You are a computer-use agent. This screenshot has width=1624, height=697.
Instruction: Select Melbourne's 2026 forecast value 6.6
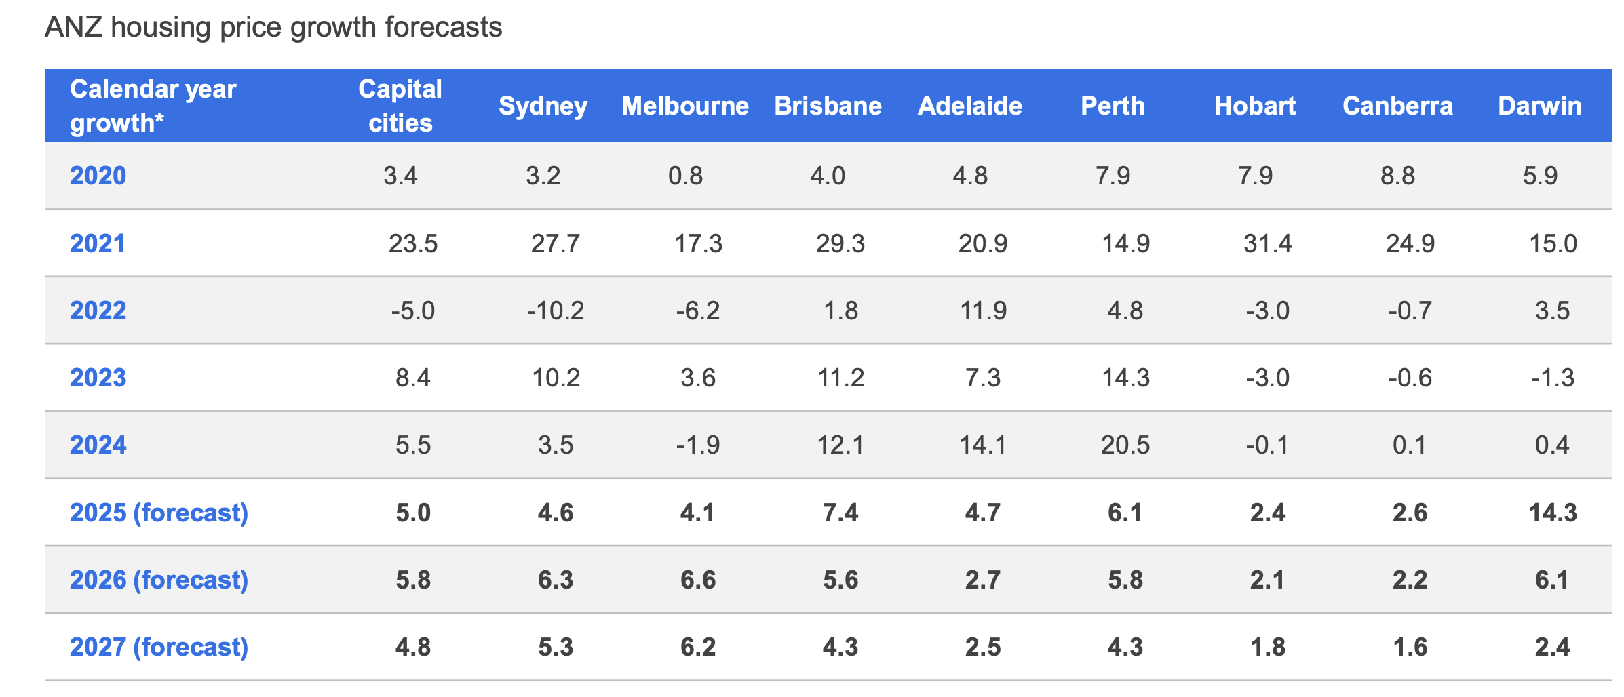(697, 580)
